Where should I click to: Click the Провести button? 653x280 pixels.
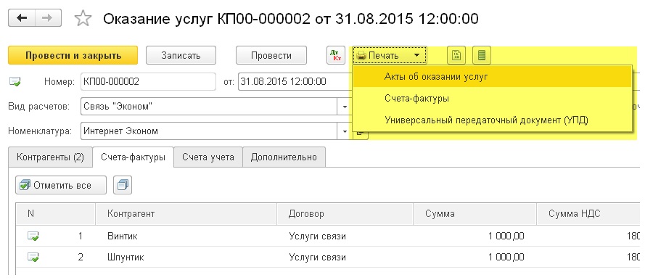click(271, 55)
